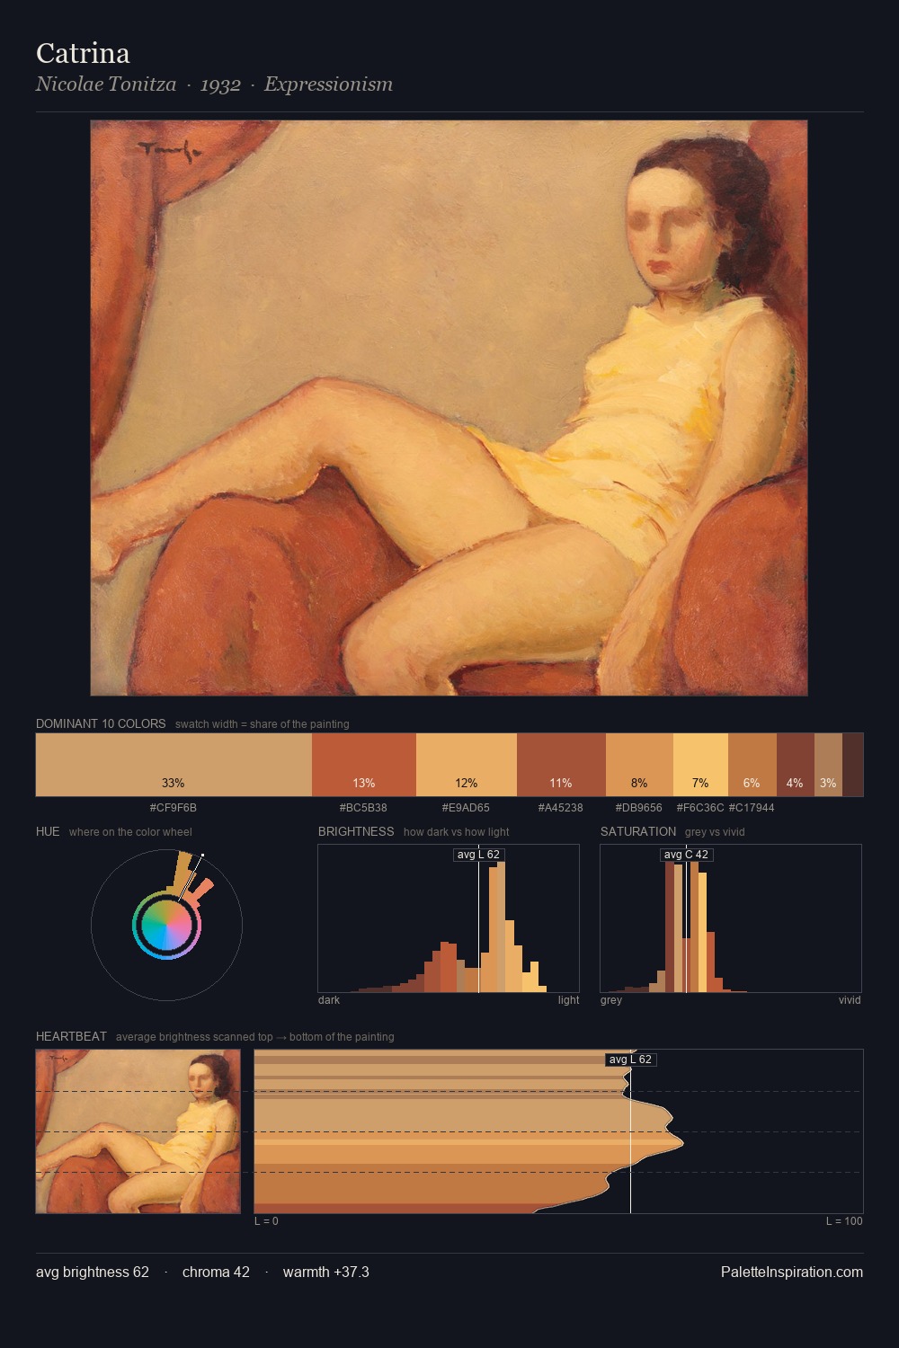Click the 'L = 0' axis label
The width and height of the screenshot is (899, 1348).
(x=266, y=1220)
